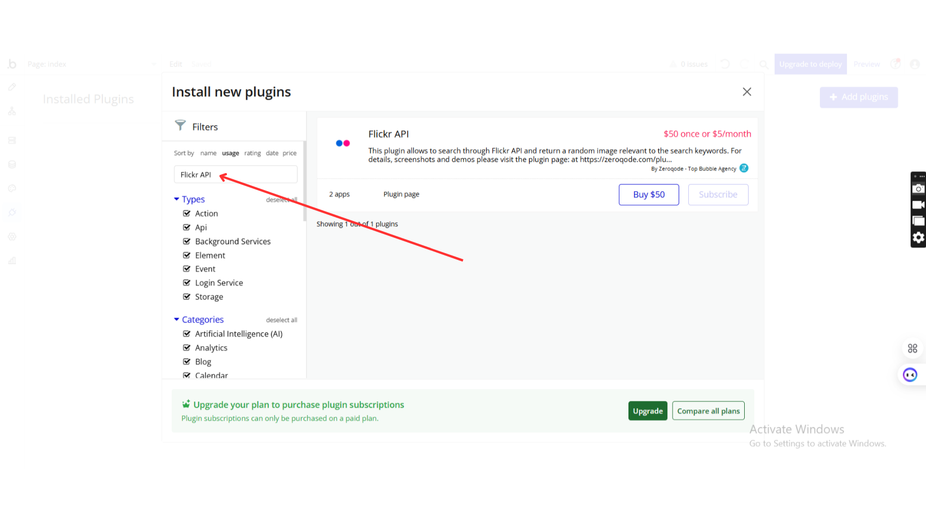Uncheck the Artificial Intelligence (AI) category
926x521 pixels.
pos(187,334)
